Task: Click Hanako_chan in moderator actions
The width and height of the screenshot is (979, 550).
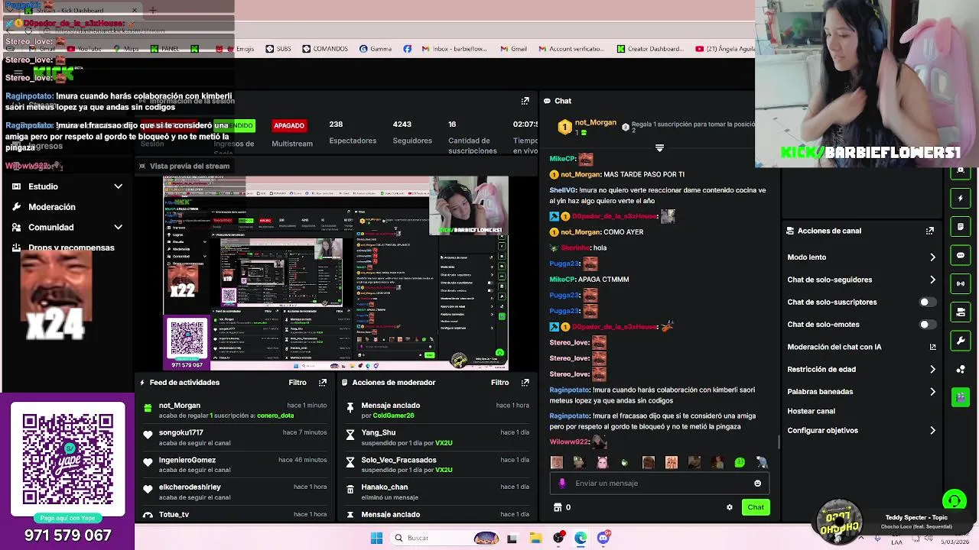Action: tap(385, 487)
